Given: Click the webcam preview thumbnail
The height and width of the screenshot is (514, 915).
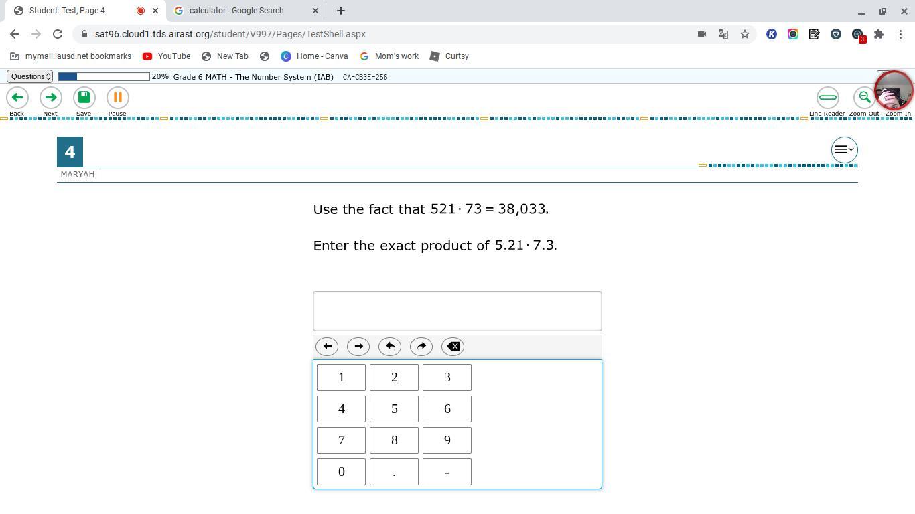Looking at the screenshot, I should (894, 90).
